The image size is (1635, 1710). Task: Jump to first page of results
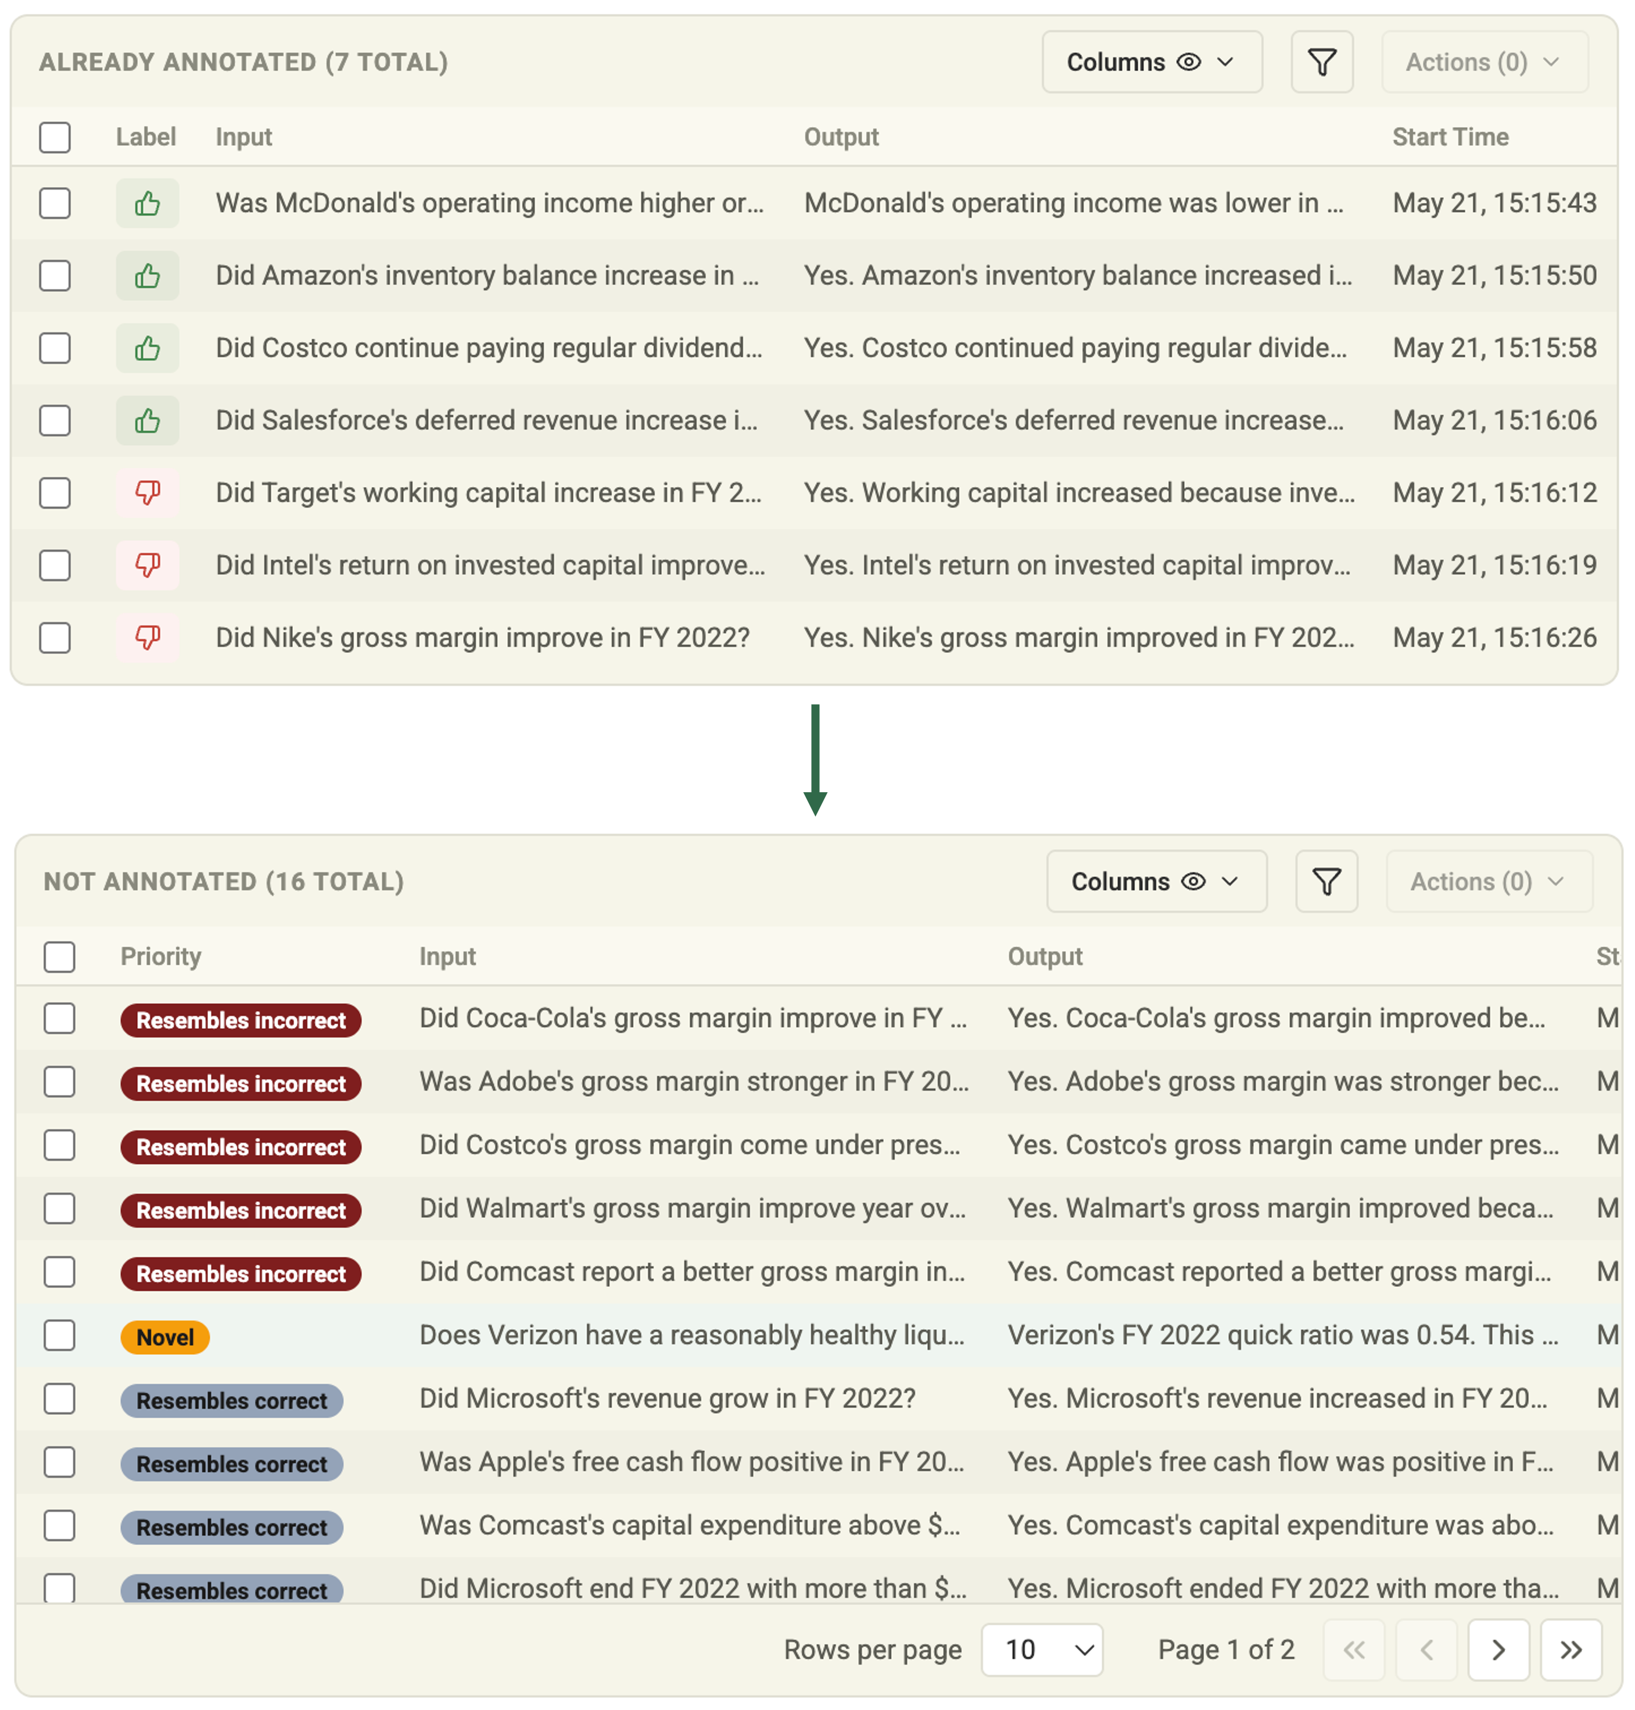point(1354,1649)
